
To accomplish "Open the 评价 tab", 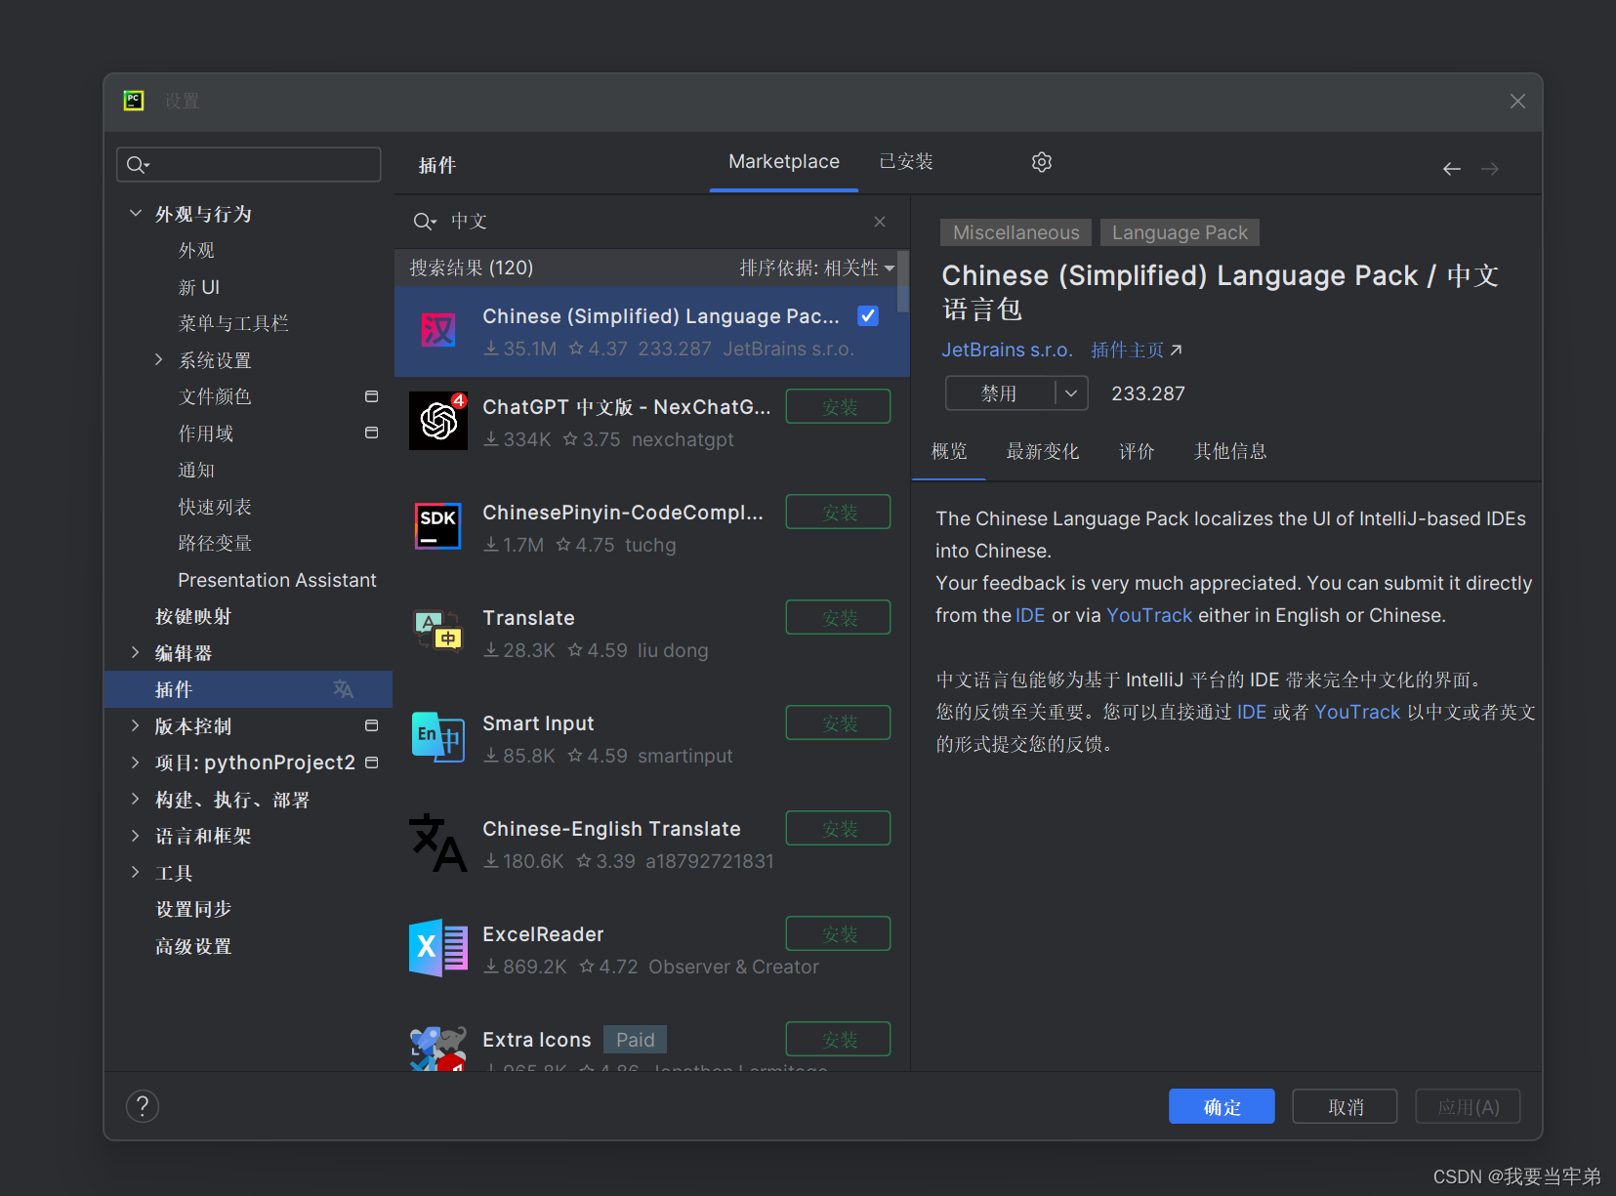I will (x=1137, y=451).
